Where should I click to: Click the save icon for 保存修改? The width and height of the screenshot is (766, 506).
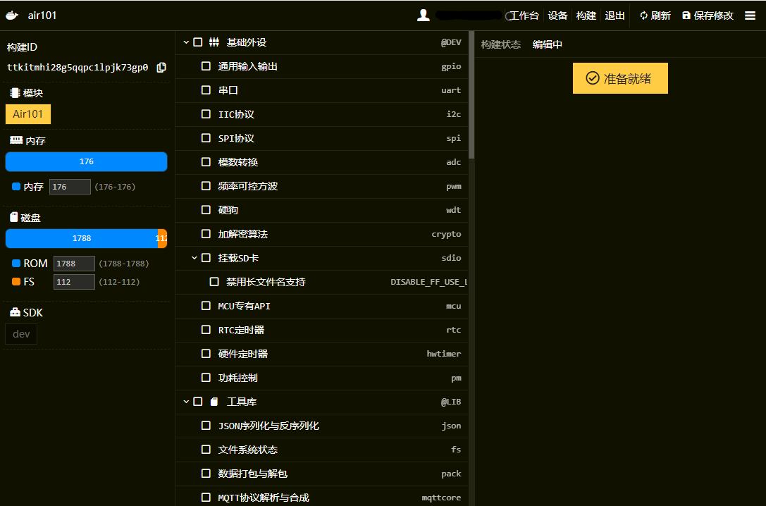point(686,16)
